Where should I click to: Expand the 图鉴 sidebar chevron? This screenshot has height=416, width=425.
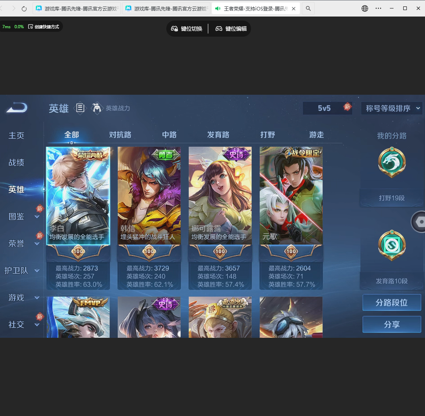coord(37,216)
